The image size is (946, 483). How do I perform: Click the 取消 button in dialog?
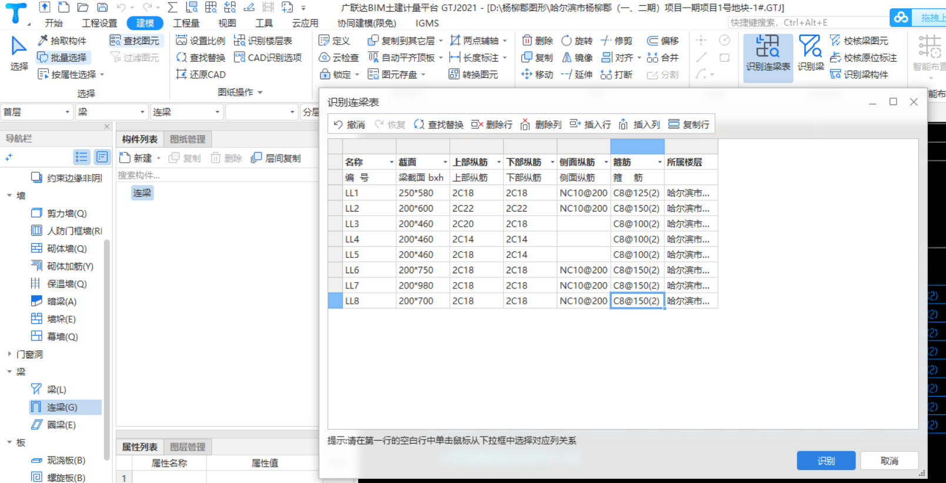[x=889, y=461]
